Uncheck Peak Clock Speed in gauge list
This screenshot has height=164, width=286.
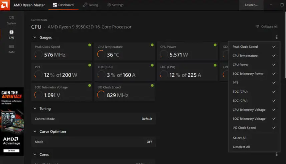274,47
